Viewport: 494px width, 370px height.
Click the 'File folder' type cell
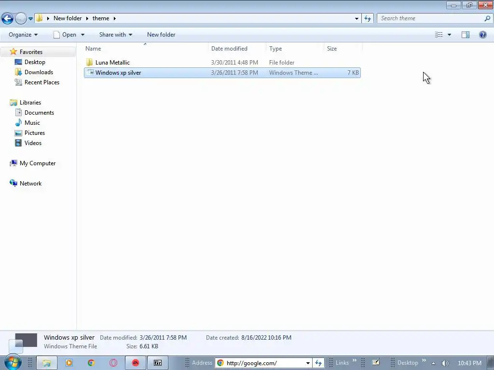(x=282, y=63)
